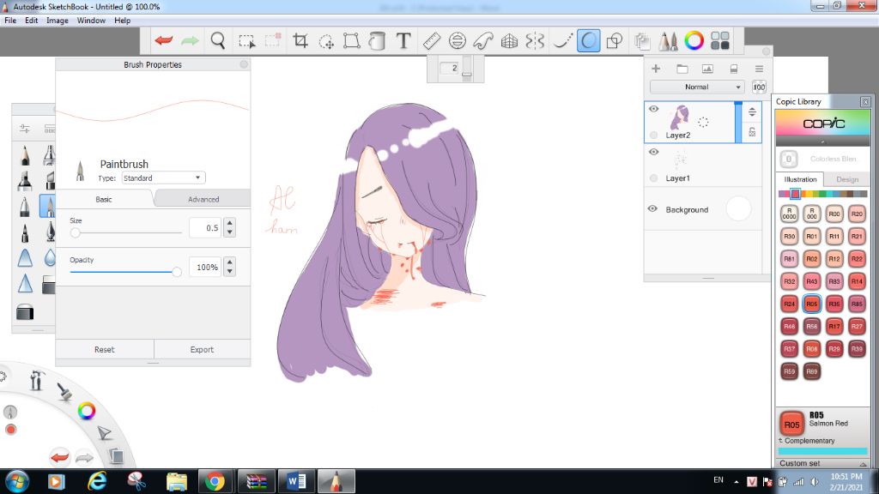The width and height of the screenshot is (879, 494).
Task: Activate the Ruler guide tool
Action: coord(431,40)
